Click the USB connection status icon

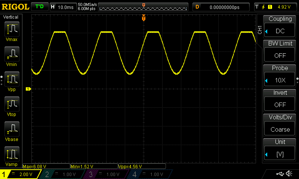(x=280, y=173)
